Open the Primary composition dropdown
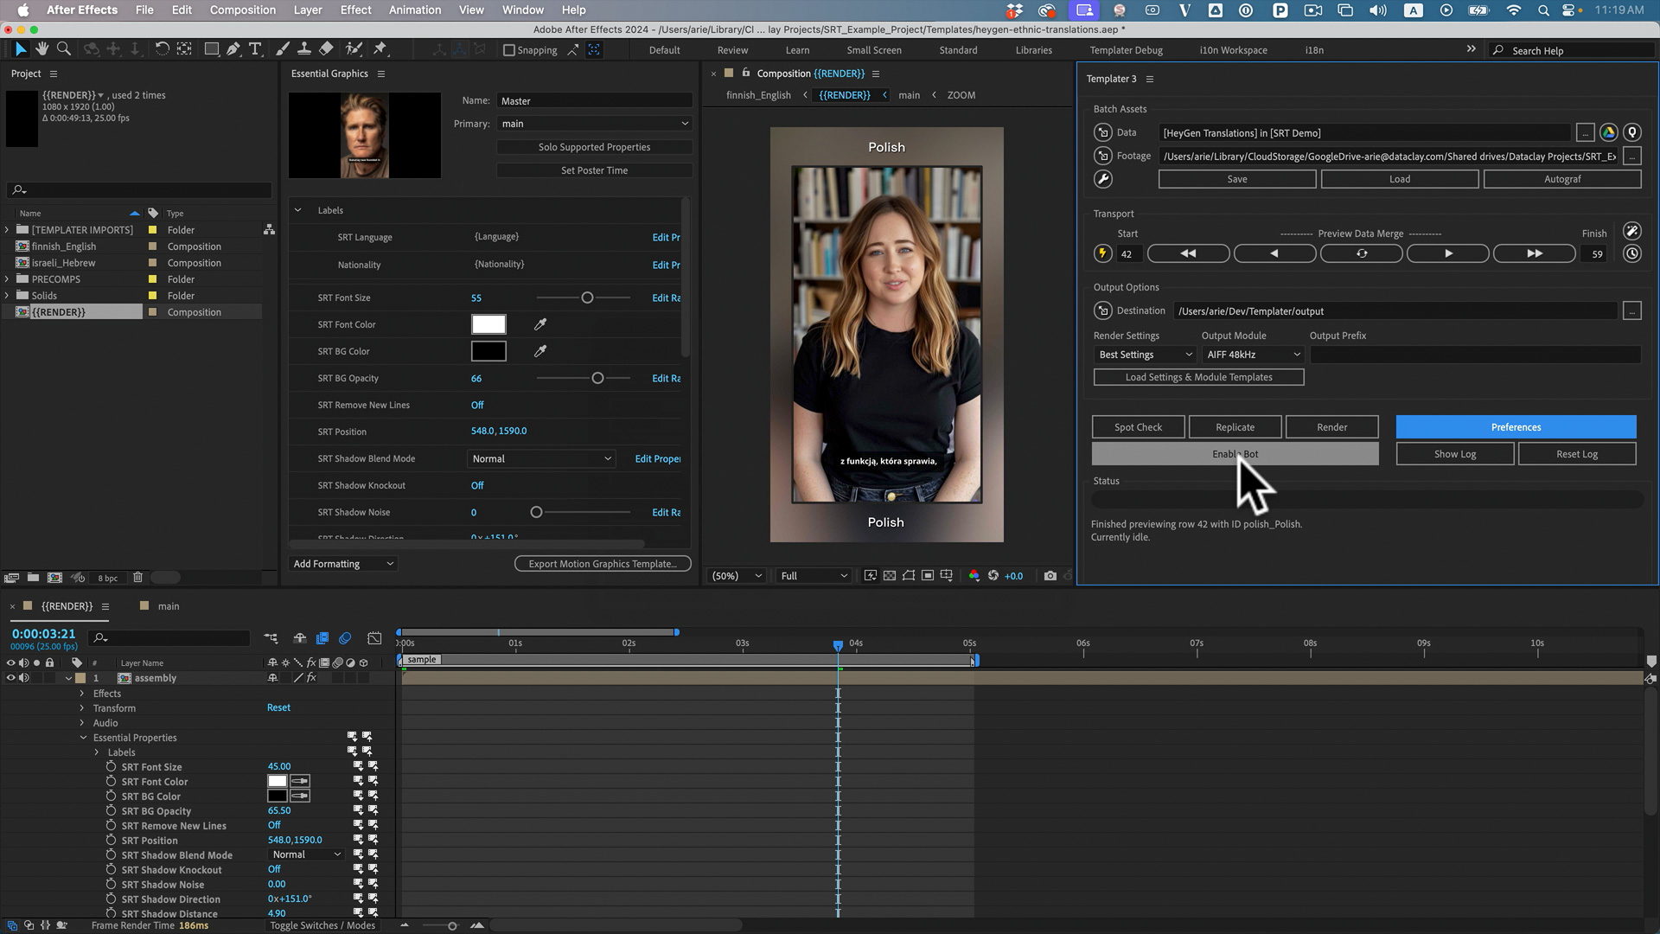This screenshot has height=934, width=1660. click(594, 124)
